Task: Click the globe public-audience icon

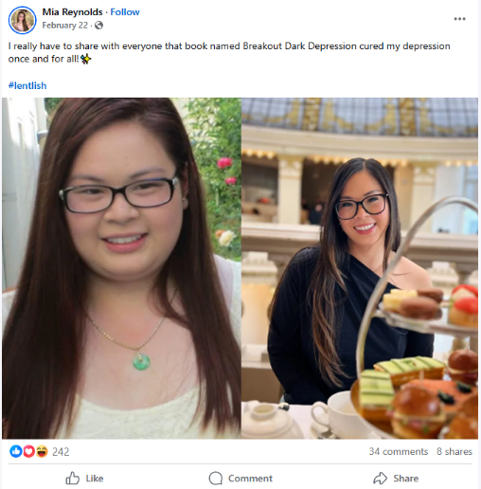Action: (98, 26)
